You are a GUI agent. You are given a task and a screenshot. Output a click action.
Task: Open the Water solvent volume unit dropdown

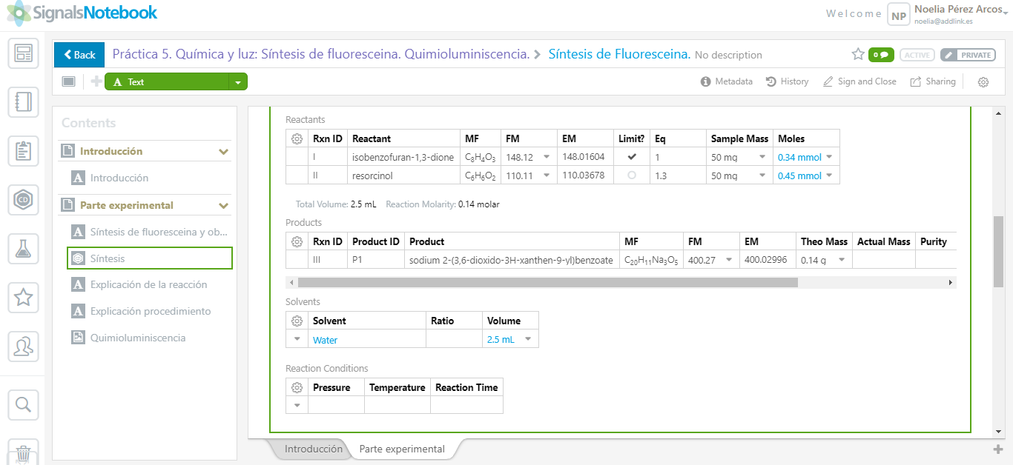point(528,339)
